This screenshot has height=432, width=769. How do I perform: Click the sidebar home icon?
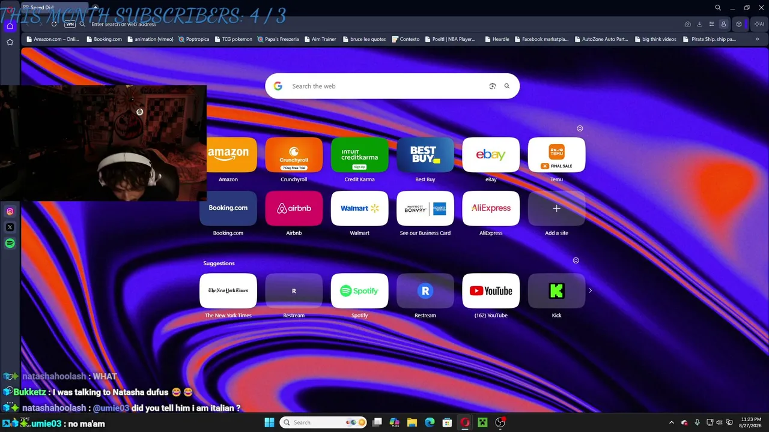coord(10,26)
